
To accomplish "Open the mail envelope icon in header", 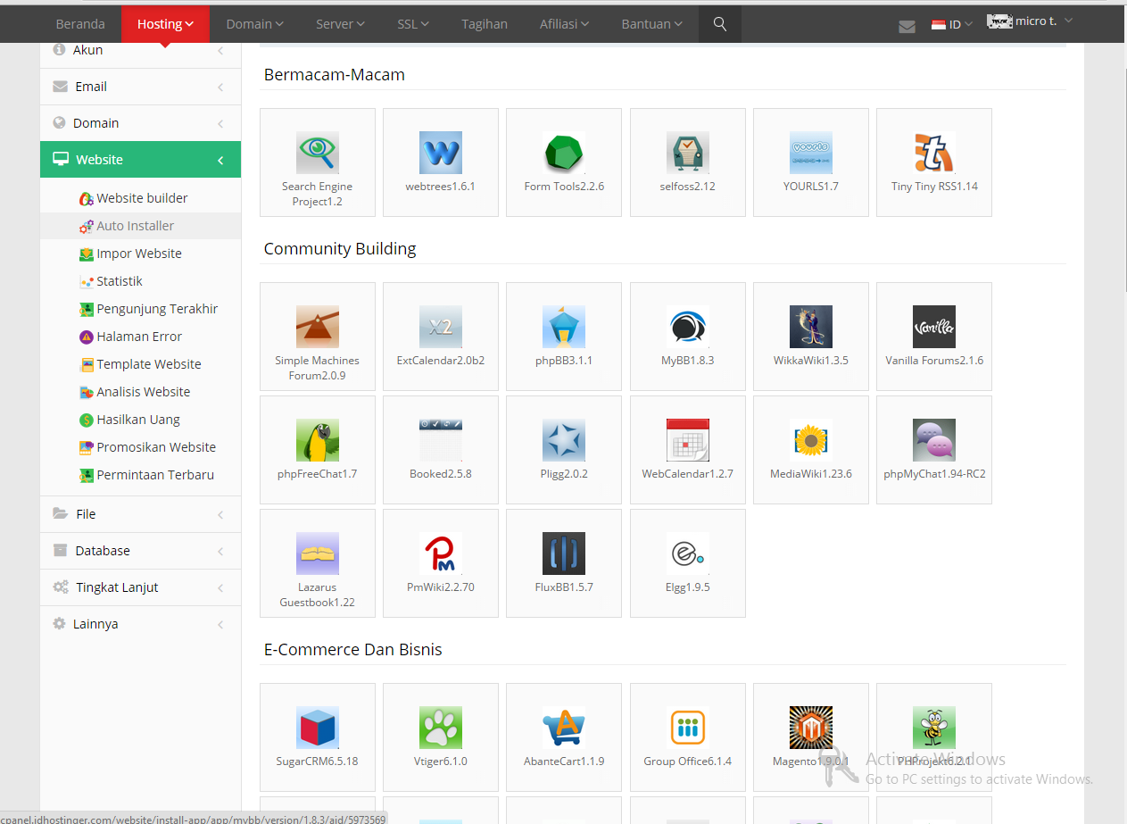I will [x=907, y=26].
